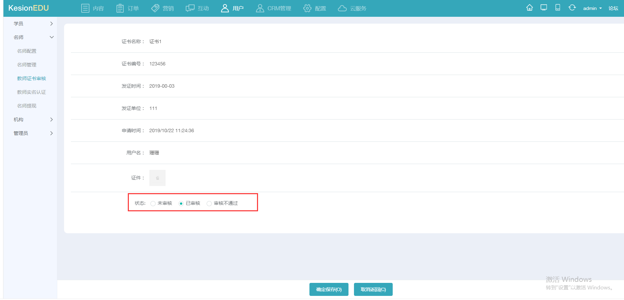Select the 未审核 radio button

pyautogui.click(x=153, y=203)
